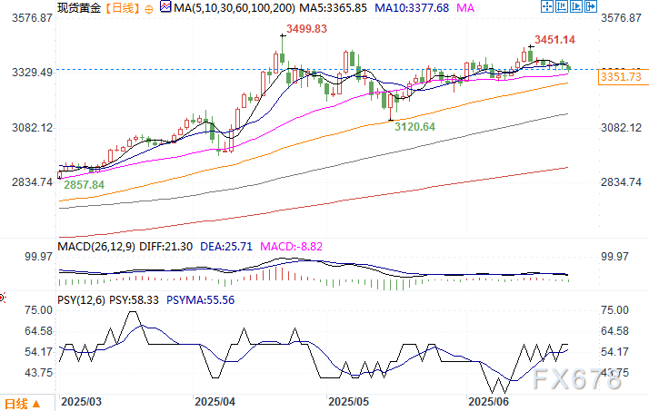649x411 pixels.
Task: Click the current price tag 3351.73
Action: pos(621,79)
